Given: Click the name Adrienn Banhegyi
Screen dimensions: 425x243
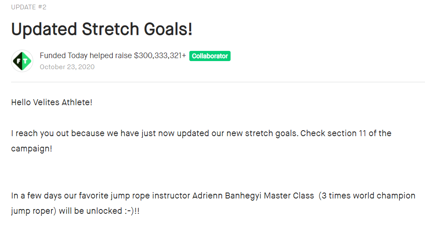Looking at the screenshot, I should (227, 196).
